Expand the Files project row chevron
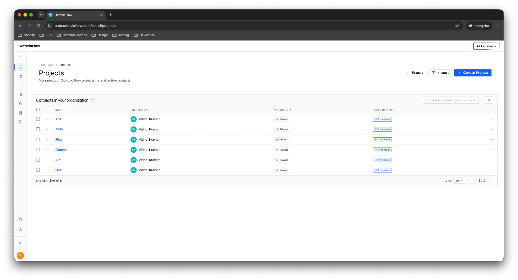518x280 pixels. (47, 140)
